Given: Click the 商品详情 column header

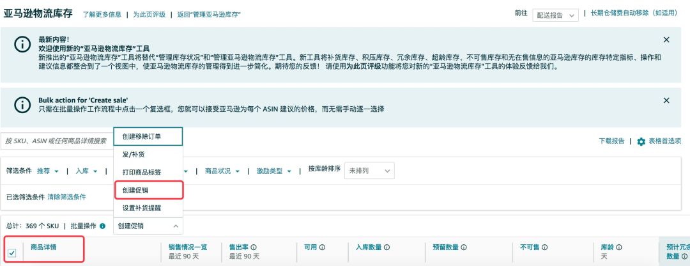Looking at the screenshot, I should [43, 247].
